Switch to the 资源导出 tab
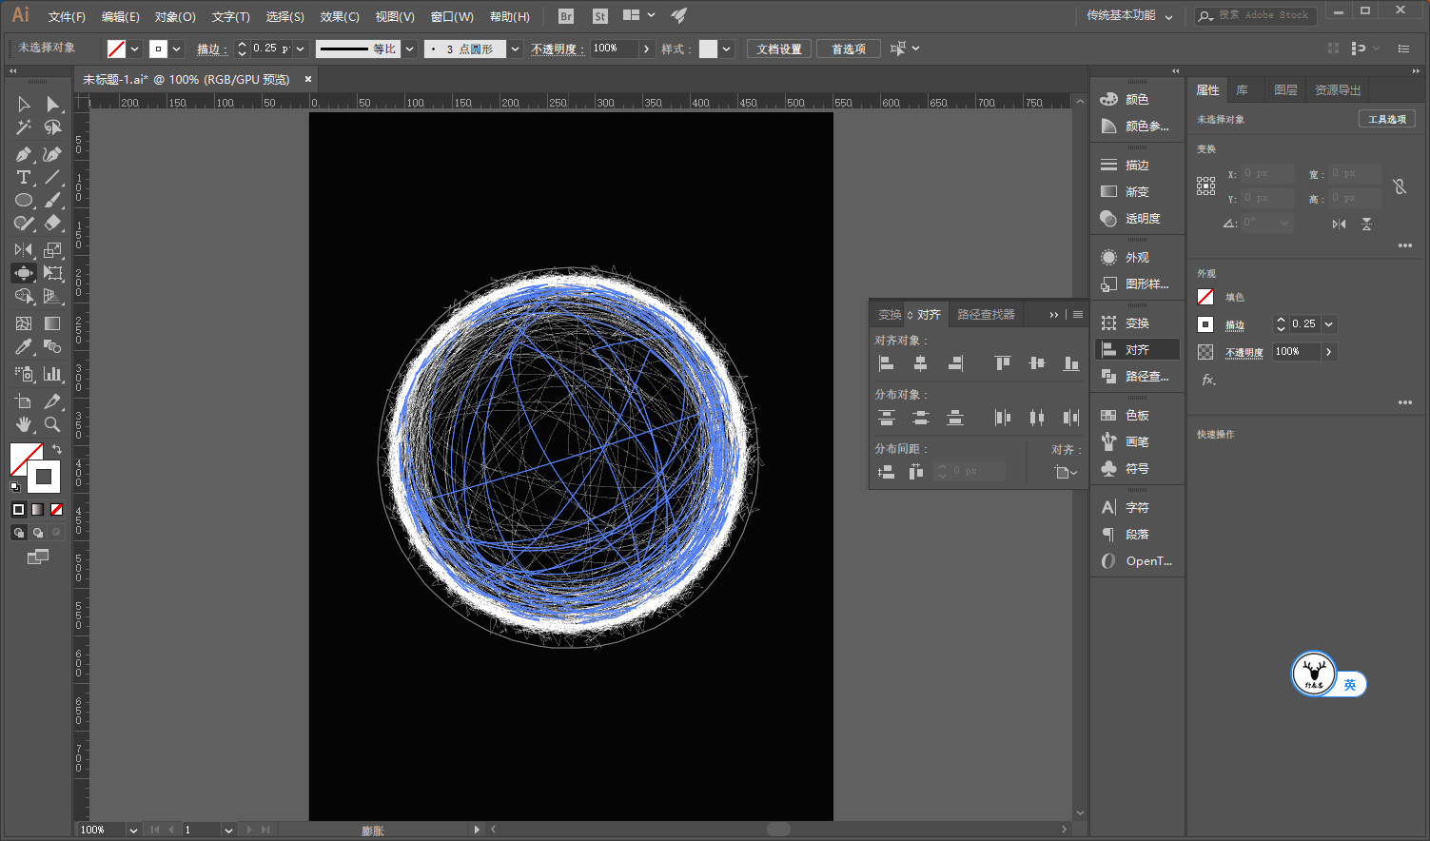The image size is (1430, 841). [x=1338, y=89]
